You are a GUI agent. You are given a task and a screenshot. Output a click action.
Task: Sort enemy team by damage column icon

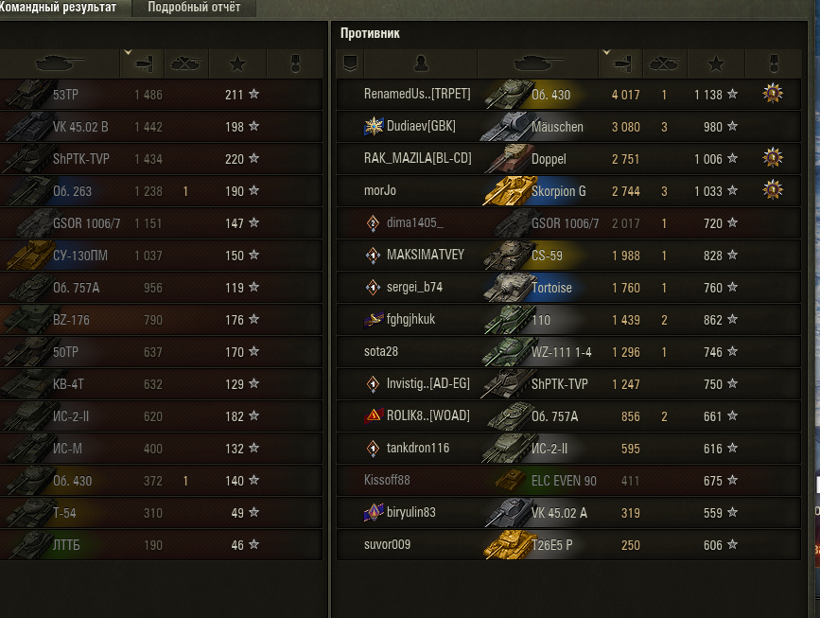coord(621,63)
